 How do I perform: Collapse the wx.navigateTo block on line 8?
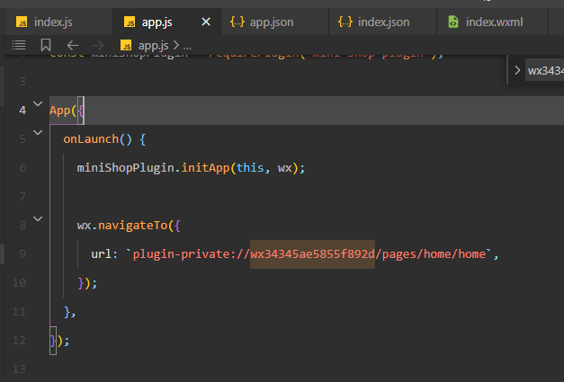38,218
